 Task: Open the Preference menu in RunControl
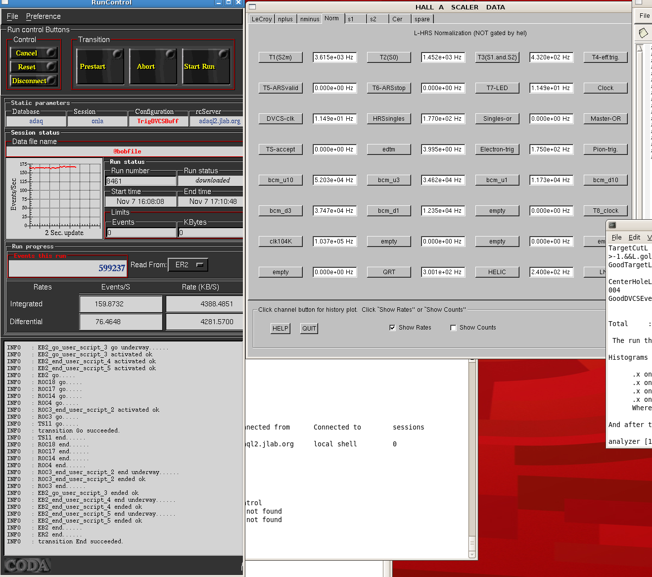[43, 16]
